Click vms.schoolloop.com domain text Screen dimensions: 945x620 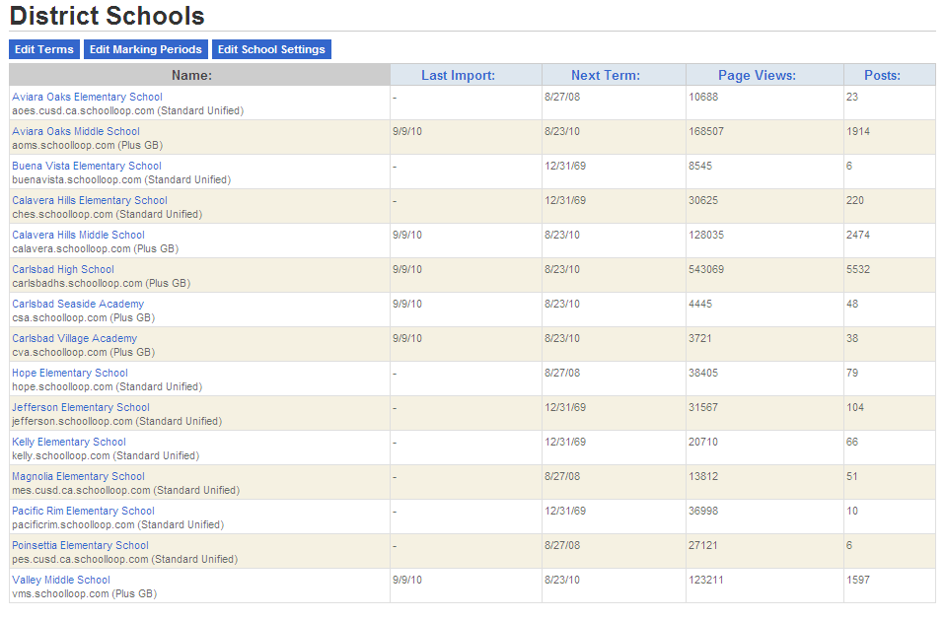click(60, 594)
